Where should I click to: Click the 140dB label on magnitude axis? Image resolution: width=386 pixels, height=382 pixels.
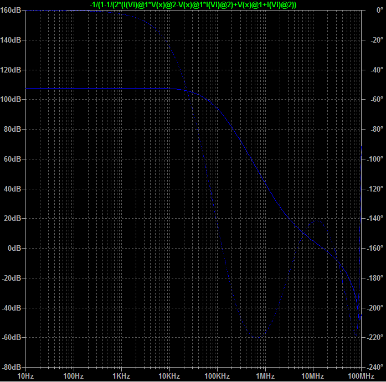[x=11, y=40]
